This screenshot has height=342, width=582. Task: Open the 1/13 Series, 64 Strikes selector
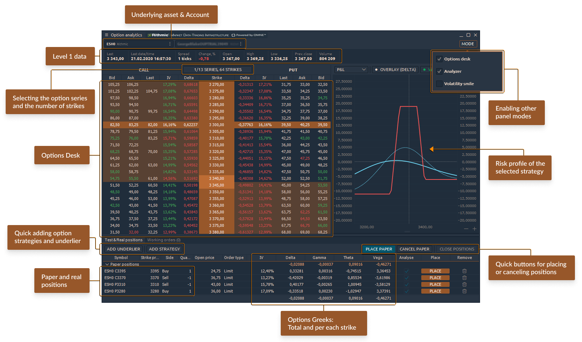(218, 70)
